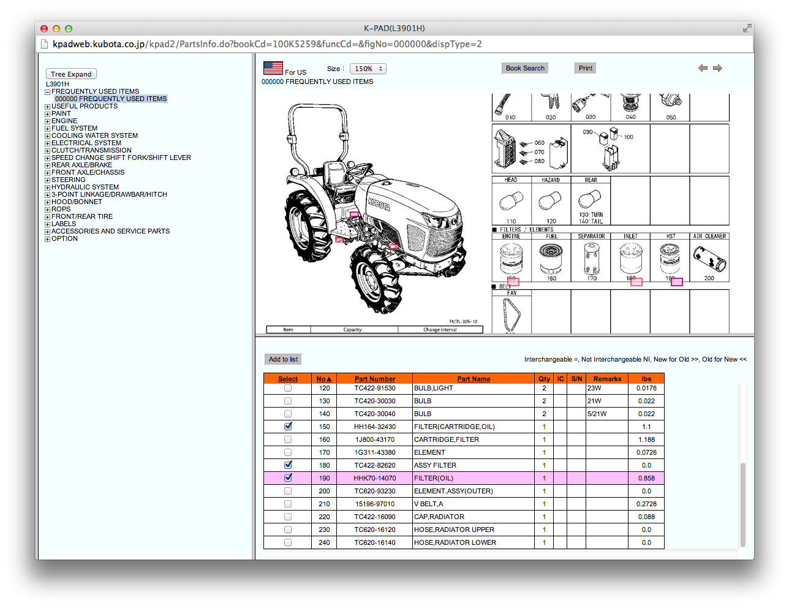Image resolution: width=789 pixels, height=608 pixels.
Task: Expand USEFUL PRODUCTS tree node
Action: click(x=47, y=107)
